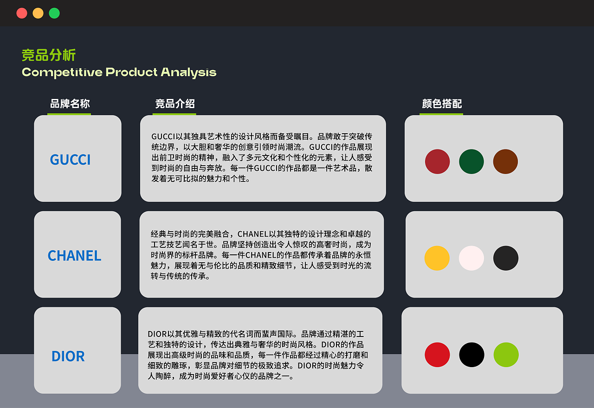
Task: Open the DIOR brand name card
Action: point(77,350)
